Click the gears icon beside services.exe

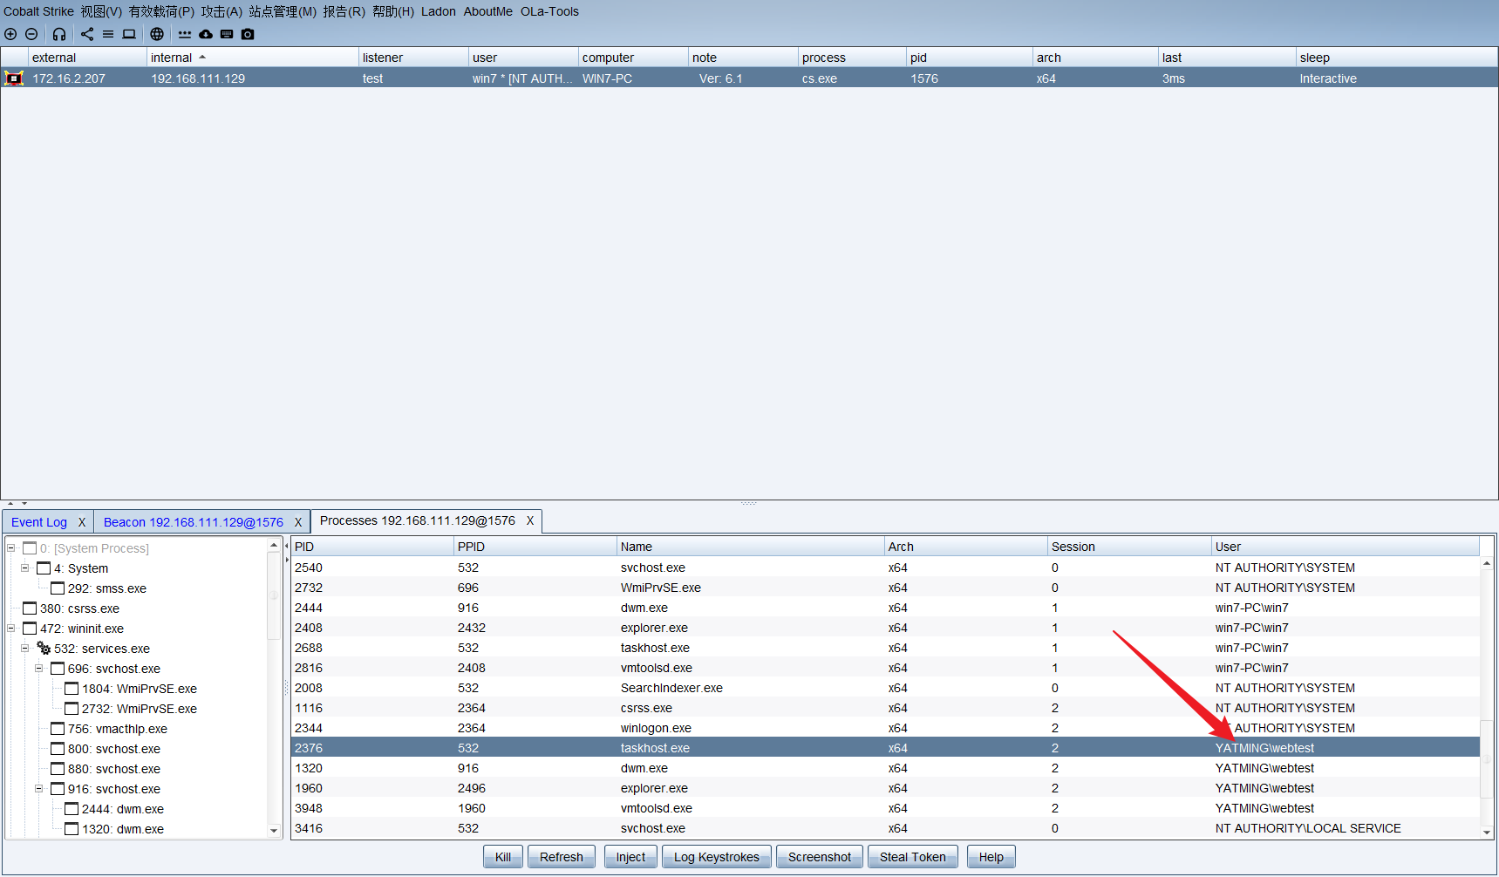pyautogui.click(x=44, y=649)
